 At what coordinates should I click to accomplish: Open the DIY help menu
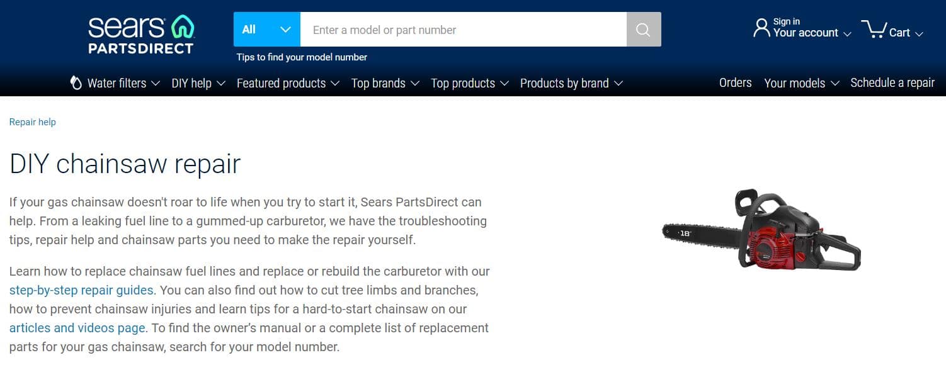point(198,83)
